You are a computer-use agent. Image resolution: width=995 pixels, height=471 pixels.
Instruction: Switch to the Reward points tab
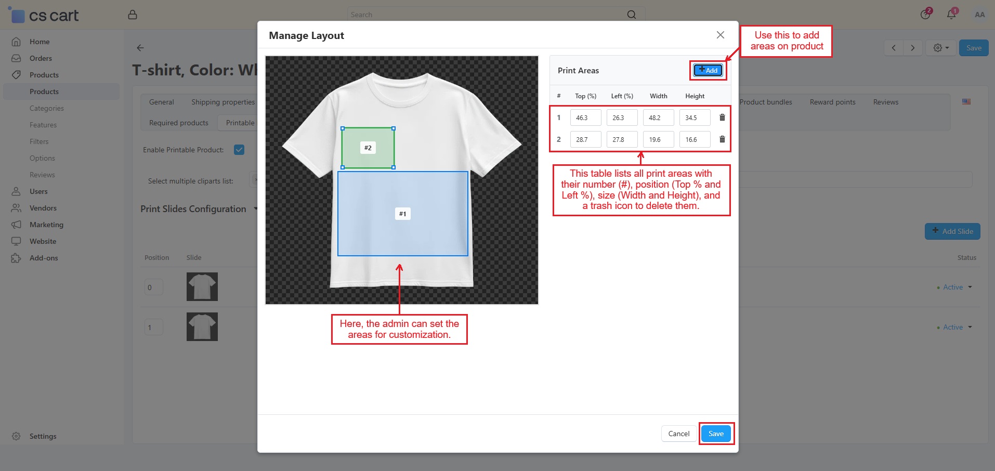click(x=832, y=102)
